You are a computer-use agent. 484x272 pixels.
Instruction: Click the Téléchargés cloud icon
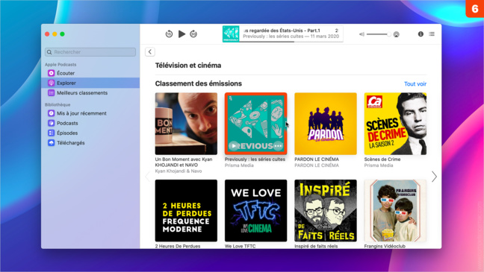pos(52,142)
